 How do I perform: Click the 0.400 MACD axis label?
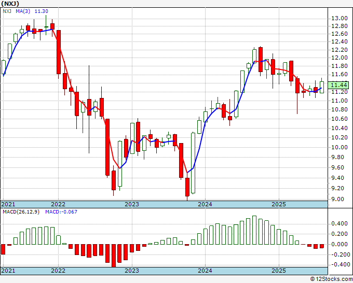point(340,224)
